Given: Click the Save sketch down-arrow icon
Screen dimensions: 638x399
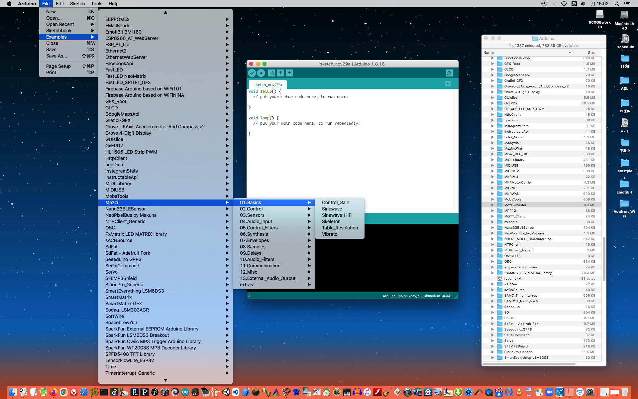Looking at the screenshot, I should [x=289, y=73].
